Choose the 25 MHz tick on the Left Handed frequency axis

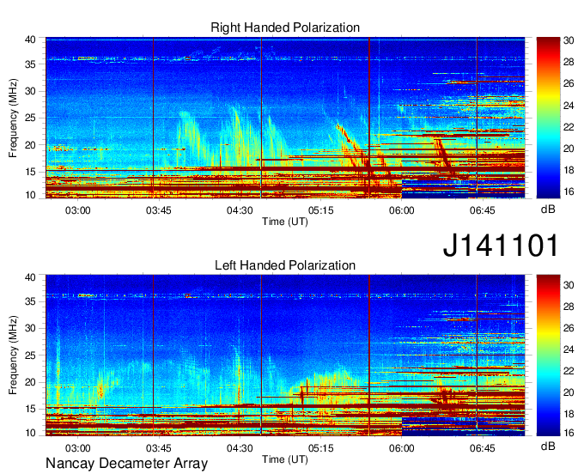pos(30,355)
